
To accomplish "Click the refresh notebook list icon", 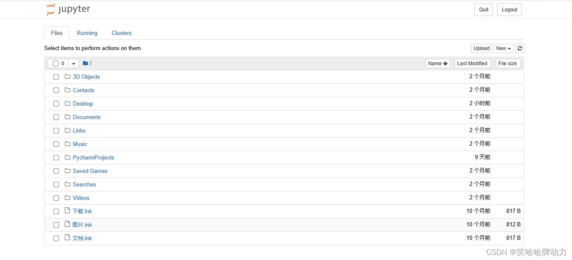I will point(520,48).
